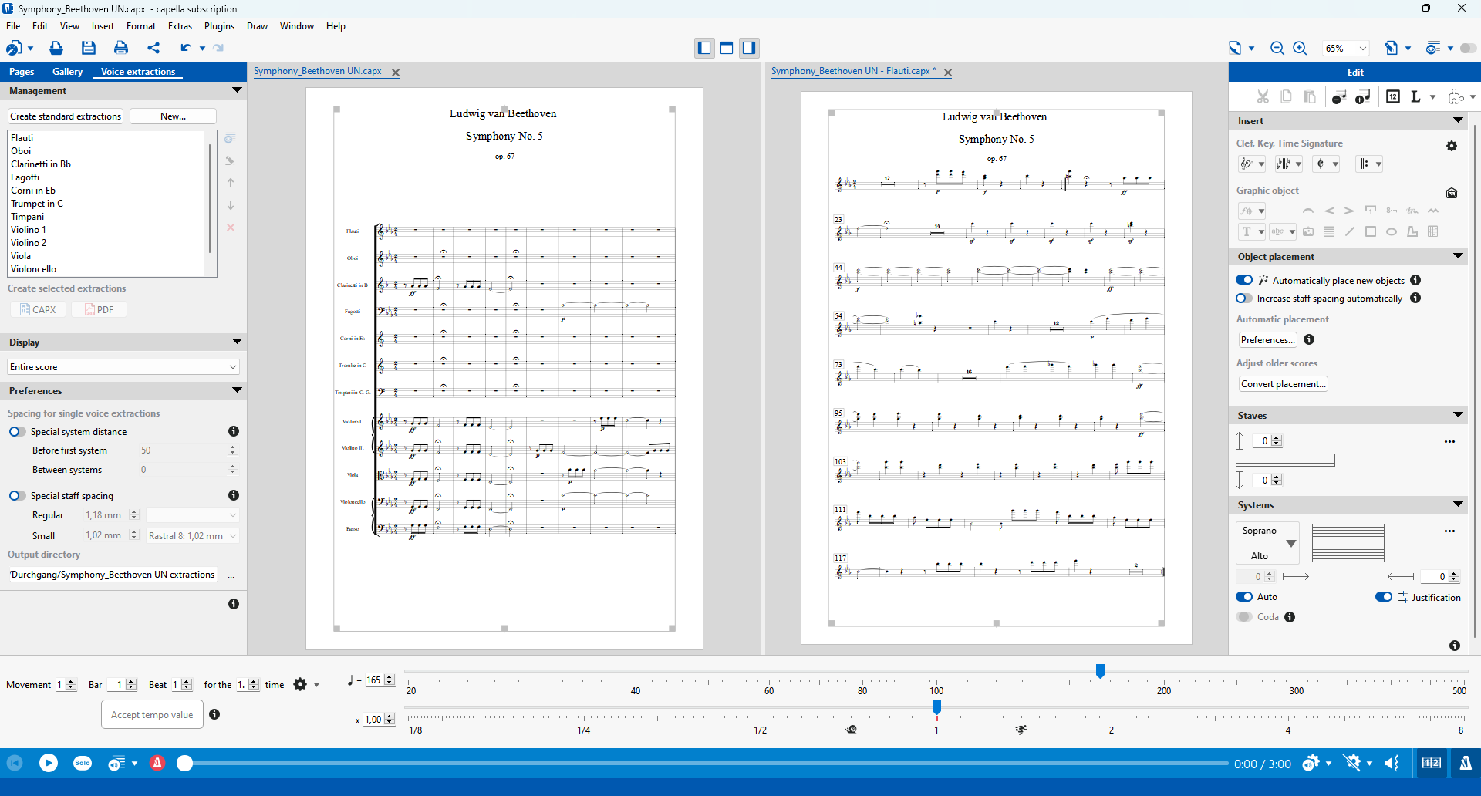Click the Preferences... button under Automatic placement
1481x796 pixels.
click(1267, 340)
